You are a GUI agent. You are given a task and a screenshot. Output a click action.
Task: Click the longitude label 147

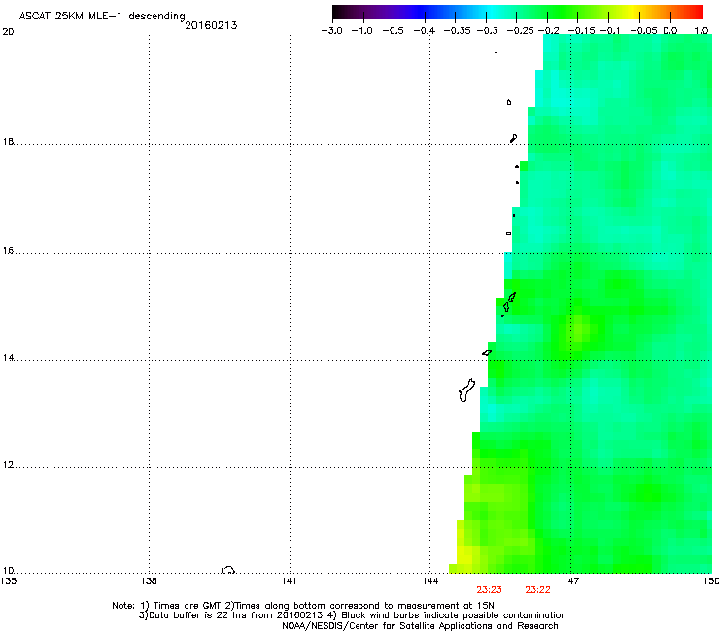point(570,581)
